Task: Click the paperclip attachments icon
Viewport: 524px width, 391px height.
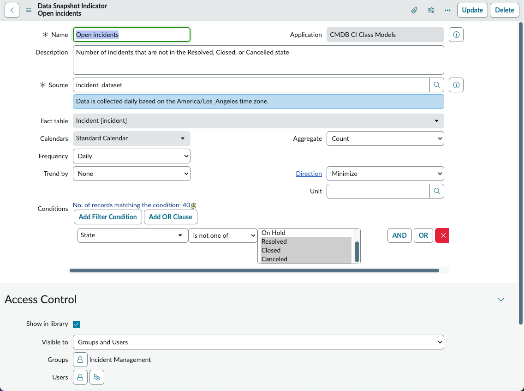Action: [414, 10]
